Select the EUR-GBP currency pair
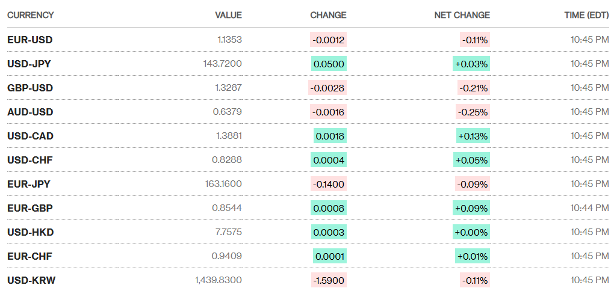614x291 pixels. pos(30,208)
